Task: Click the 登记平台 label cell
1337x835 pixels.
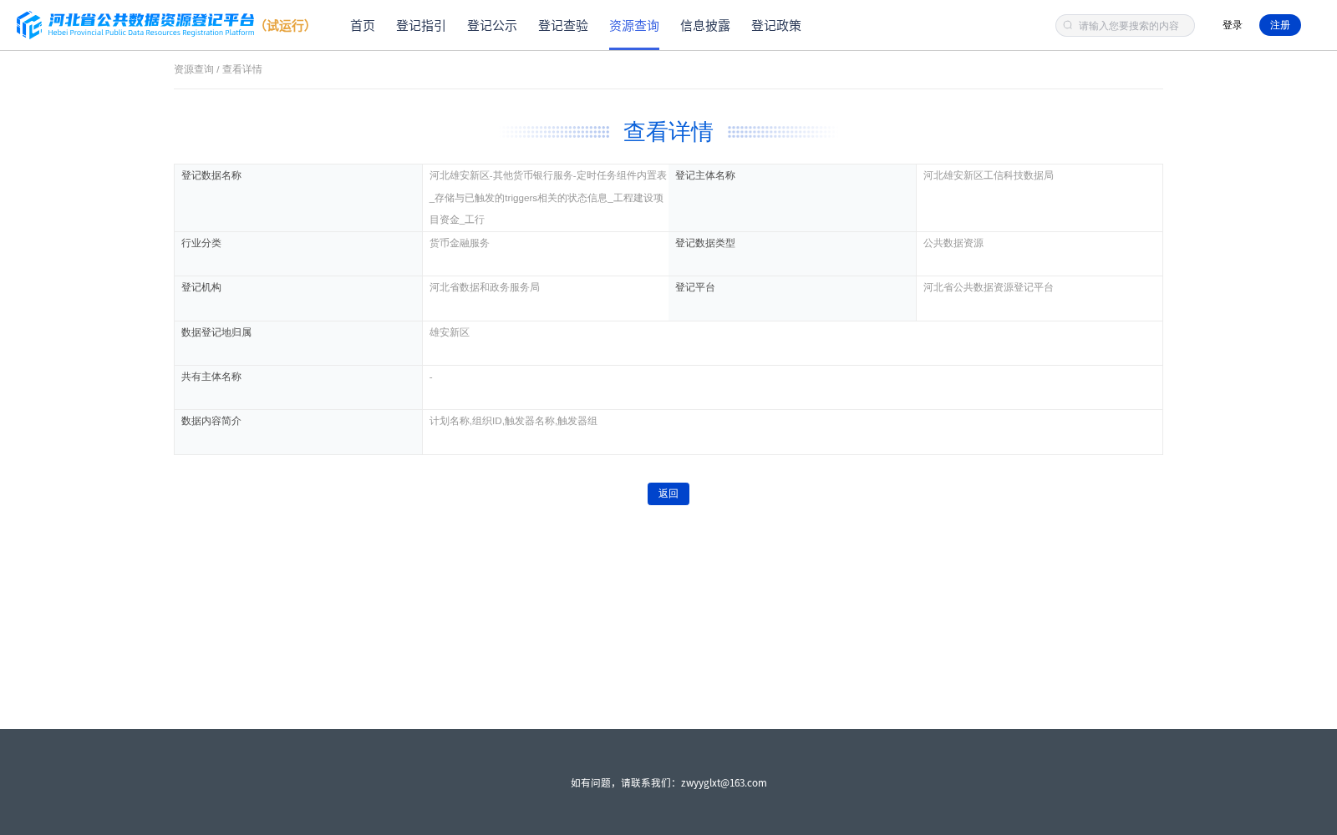Action: coord(792,298)
